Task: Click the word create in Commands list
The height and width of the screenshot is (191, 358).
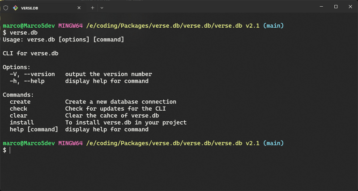Action: click(x=20, y=102)
